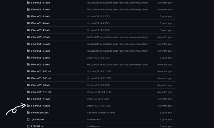Click 'Update iOS17.1.1 SDKs' commit link

pyautogui.click(x=99, y=92)
